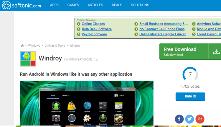
Task: Click Camera icon in Windroy screenshot
Action: (56, 118)
